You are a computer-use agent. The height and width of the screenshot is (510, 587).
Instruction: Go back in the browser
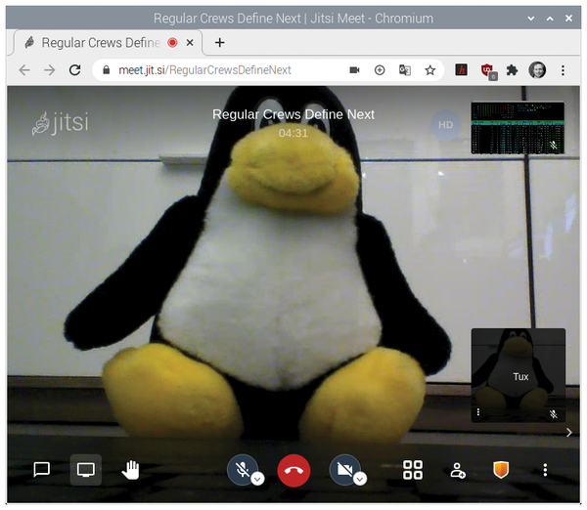24,70
